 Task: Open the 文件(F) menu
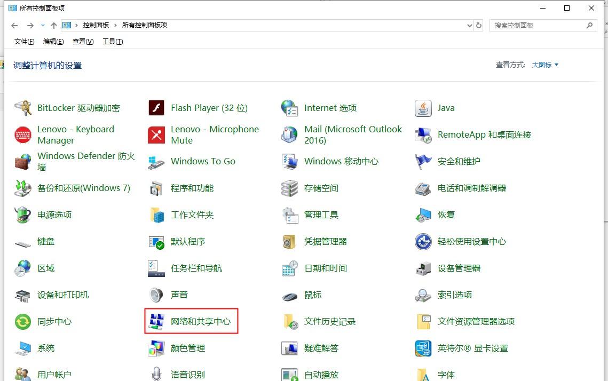pos(24,42)
